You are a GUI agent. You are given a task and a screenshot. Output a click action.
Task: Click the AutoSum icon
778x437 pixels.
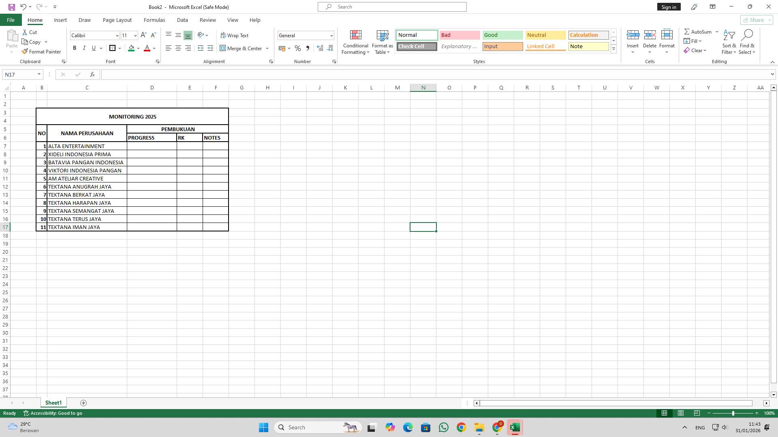click(699, 31)
